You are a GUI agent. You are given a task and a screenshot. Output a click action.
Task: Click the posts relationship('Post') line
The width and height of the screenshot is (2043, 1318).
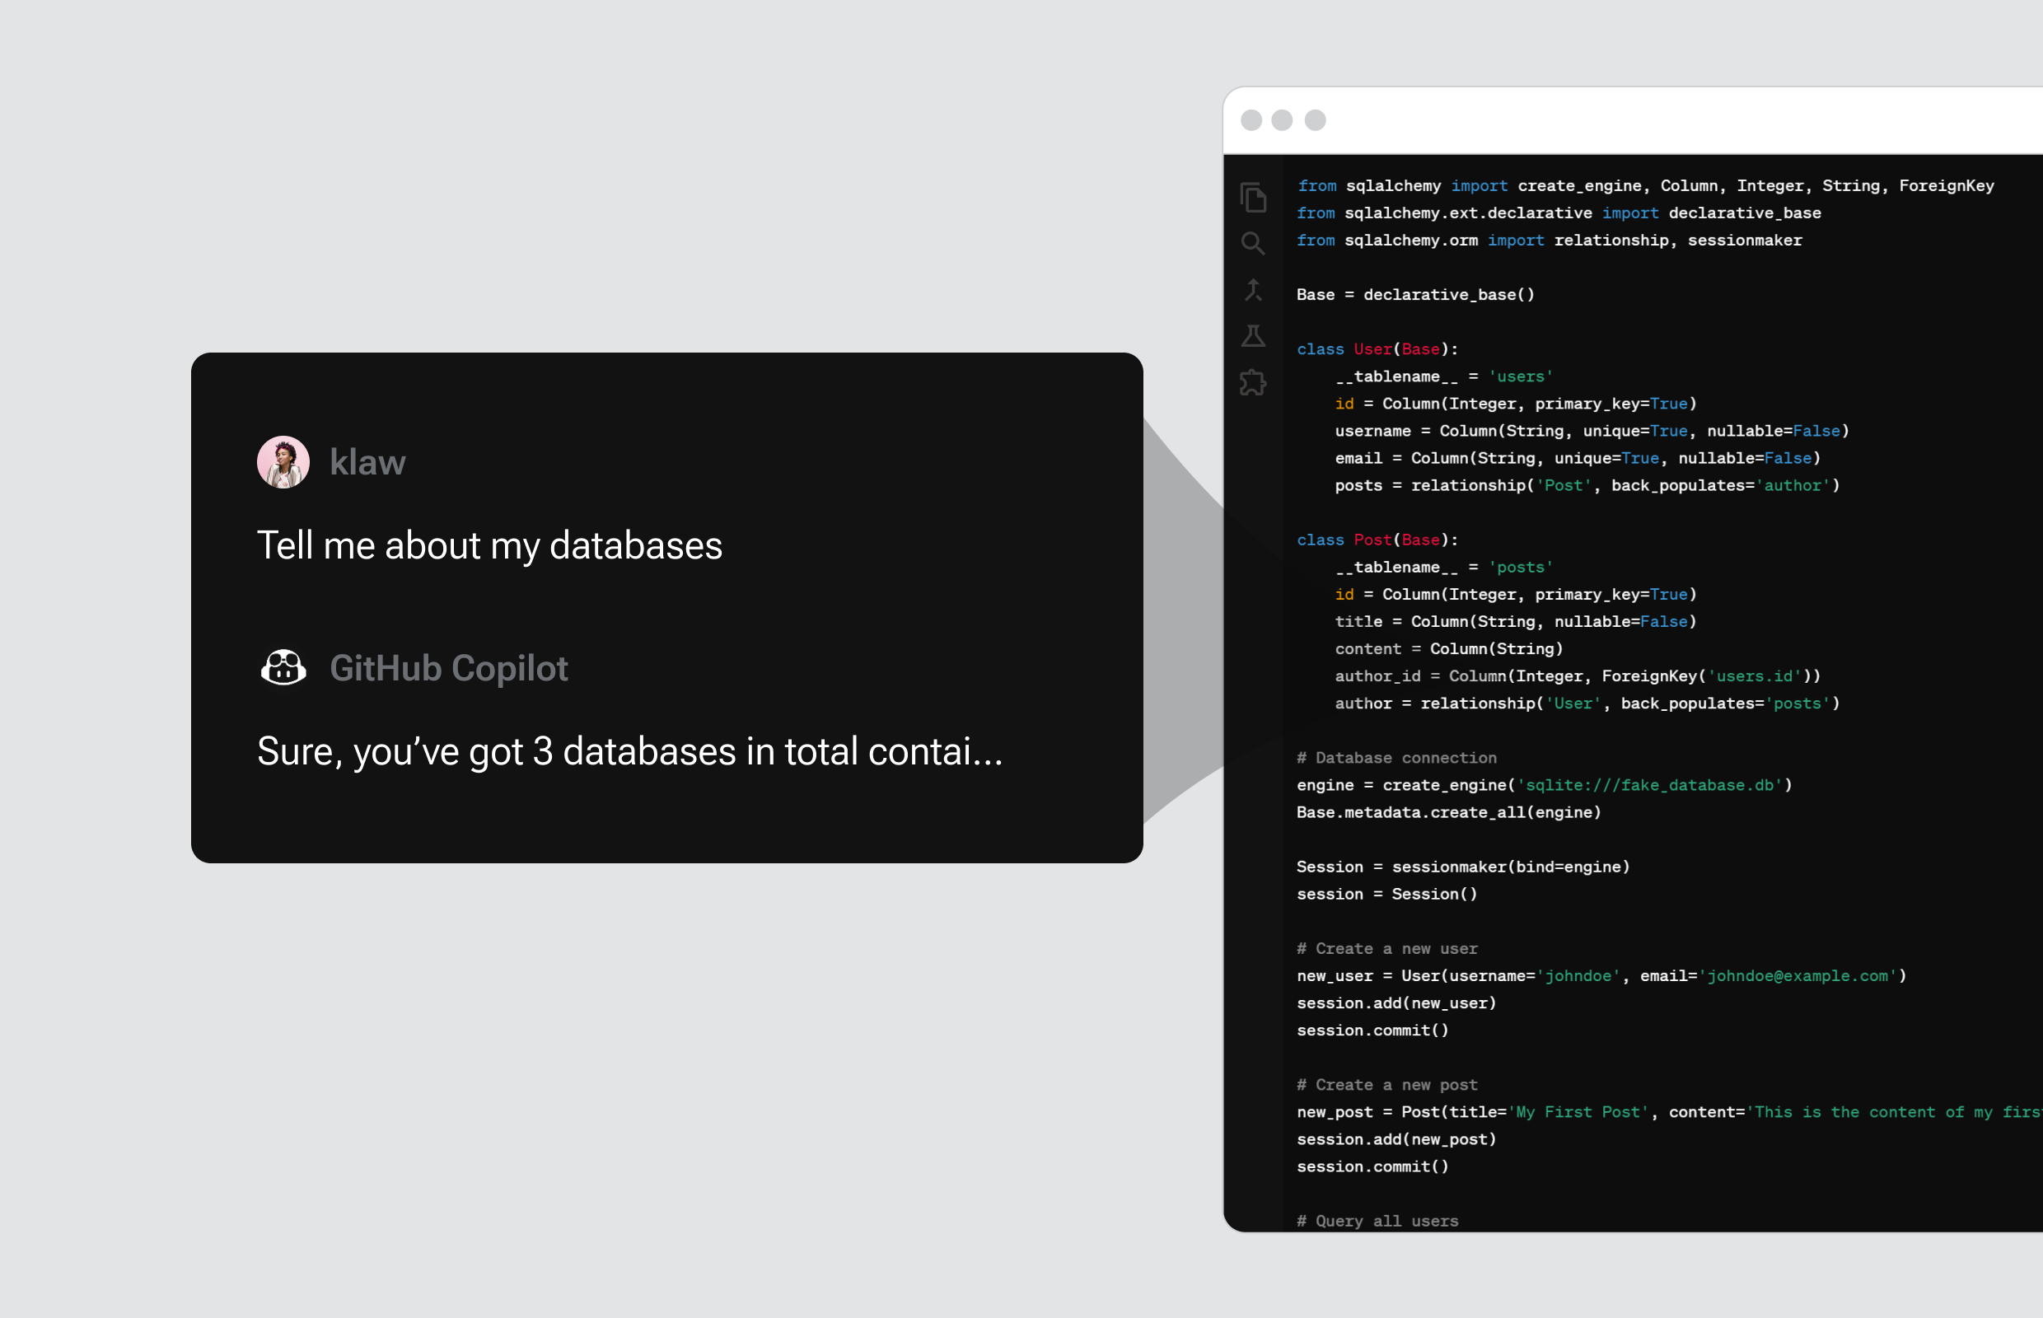[1587, 486]
